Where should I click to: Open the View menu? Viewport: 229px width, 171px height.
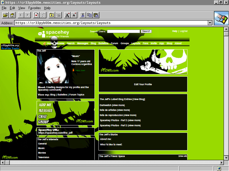[x=22, y=8]
